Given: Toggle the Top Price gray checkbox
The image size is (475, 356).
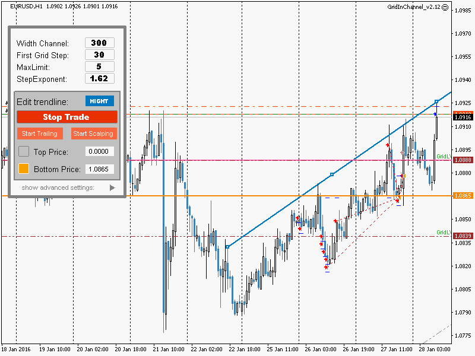Looking at the screenshot, I should click(x=24, y=151).
